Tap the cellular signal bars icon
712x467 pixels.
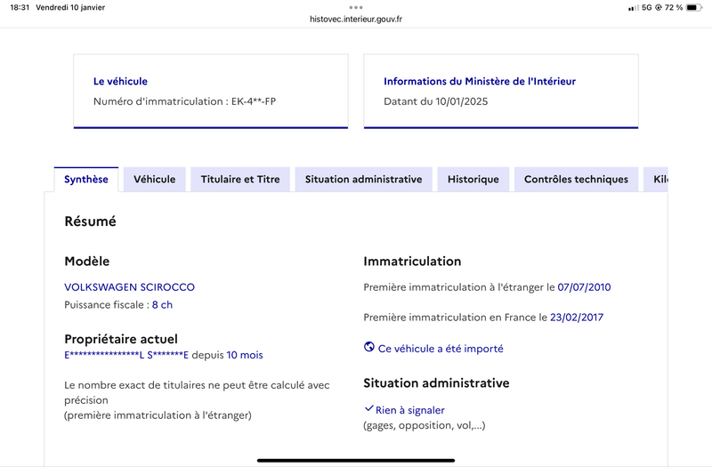click(x=633, y=8)
